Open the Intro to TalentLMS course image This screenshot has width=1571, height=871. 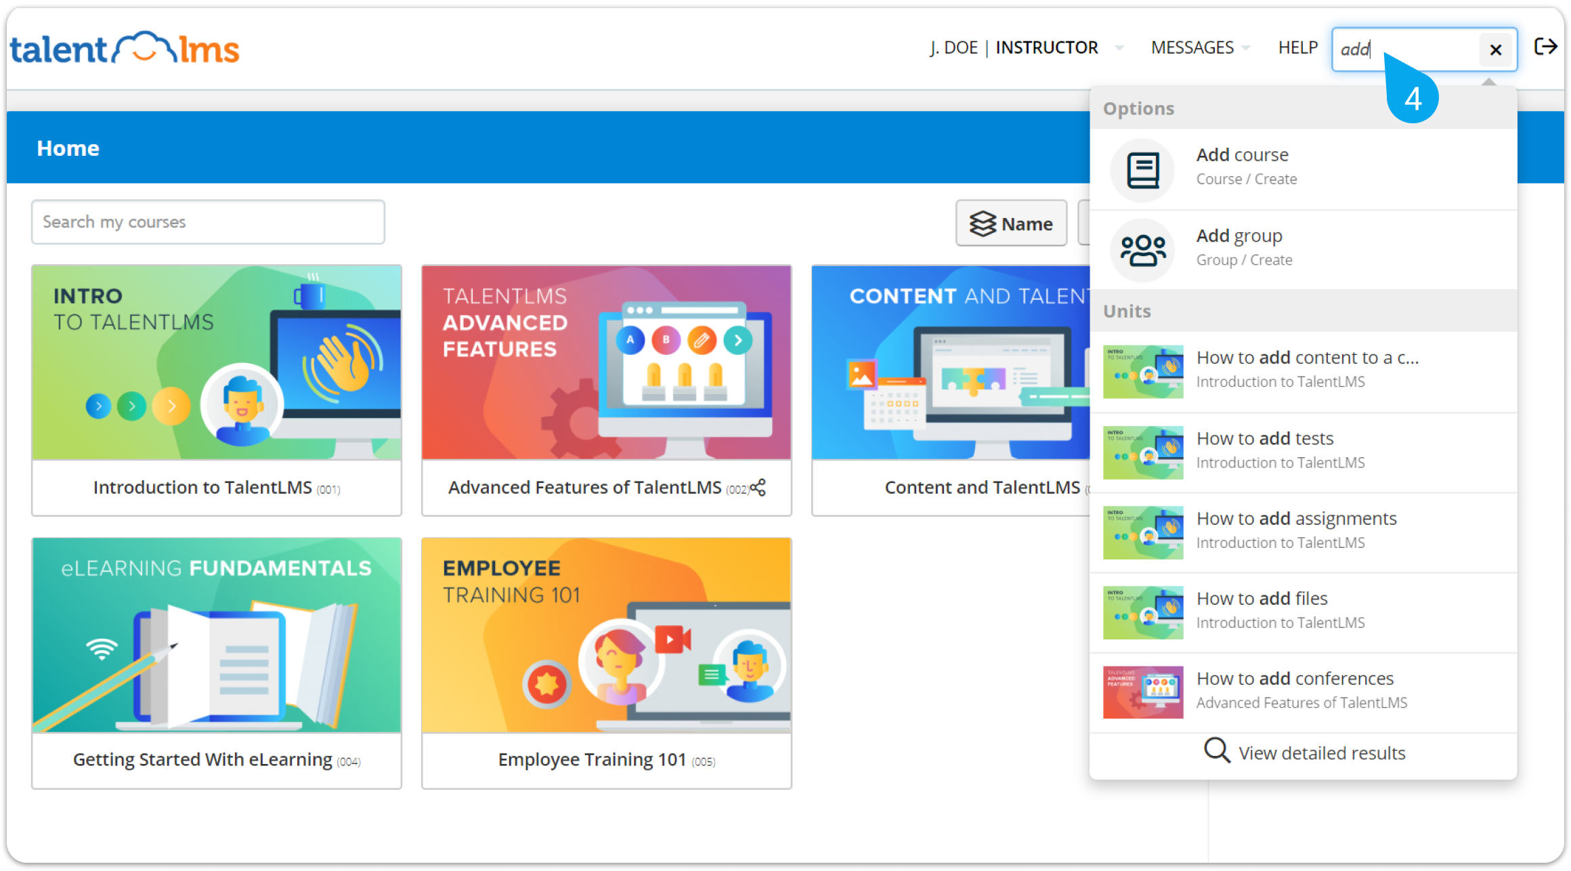coord(217,362)
